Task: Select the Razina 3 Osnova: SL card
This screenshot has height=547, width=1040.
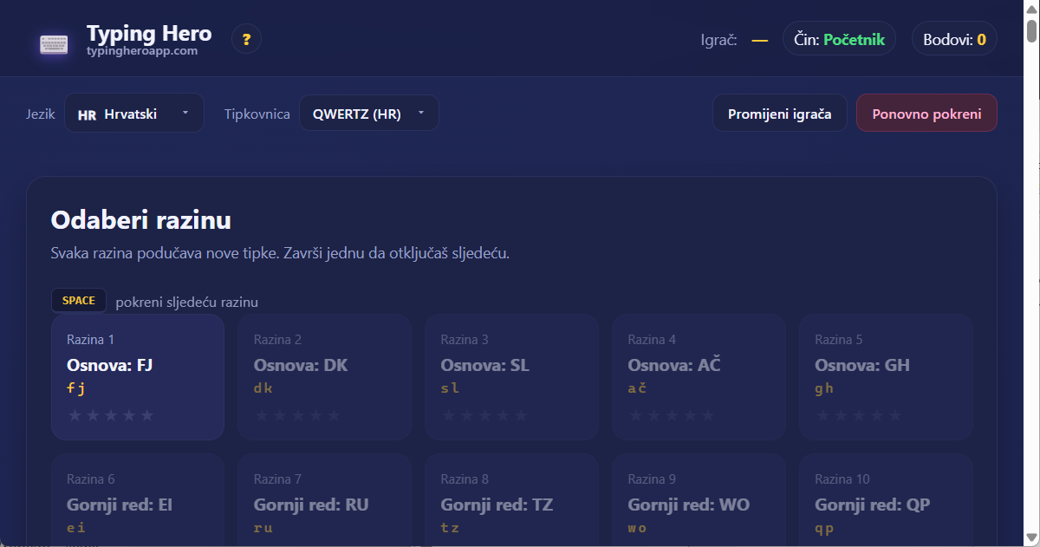Action: pos(512,377)
